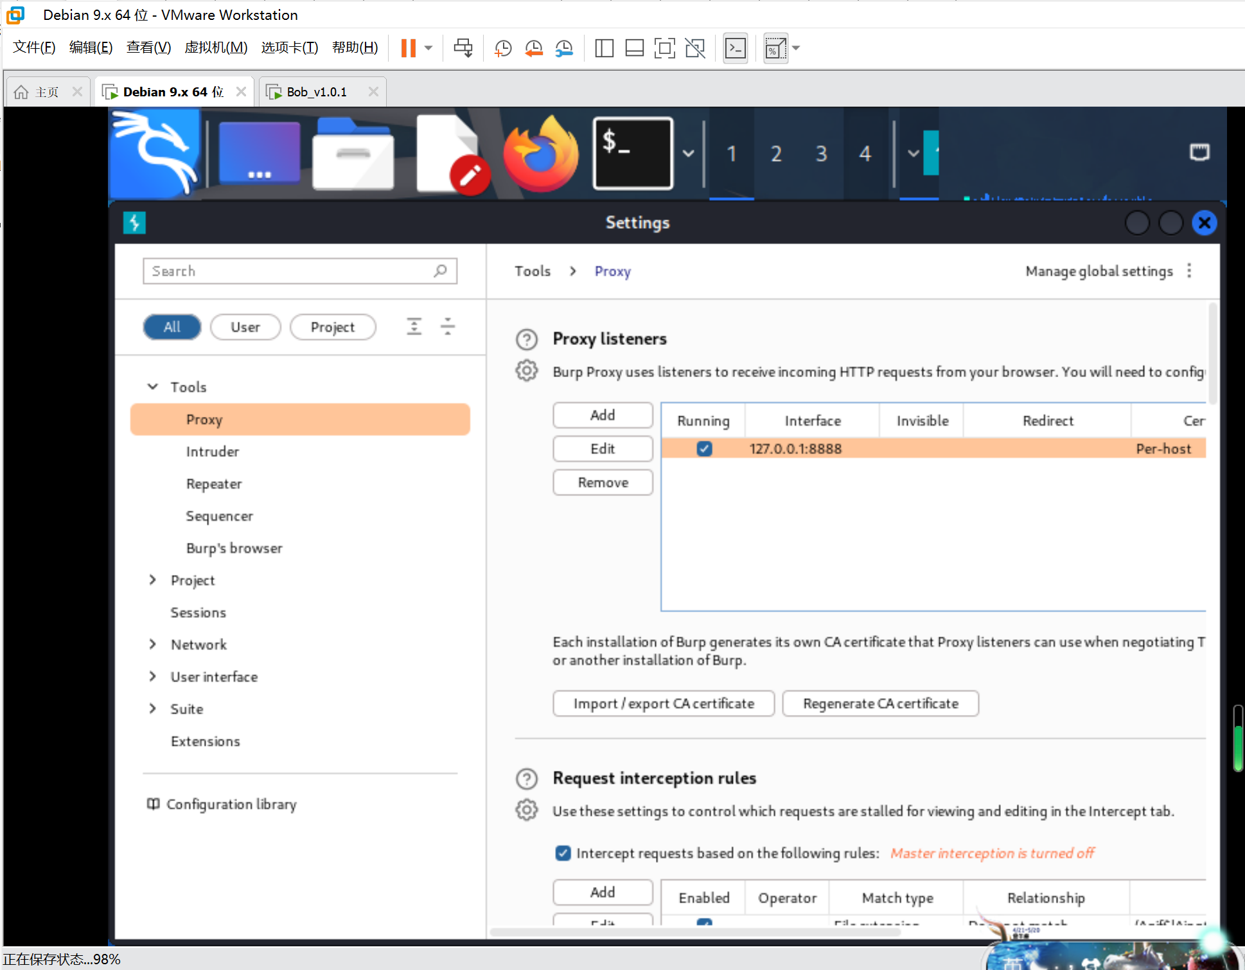The width and height of the screenshot is (1245, 970).
Task: Open the snapshot manager icon
Action: click(x=563, y=48)
